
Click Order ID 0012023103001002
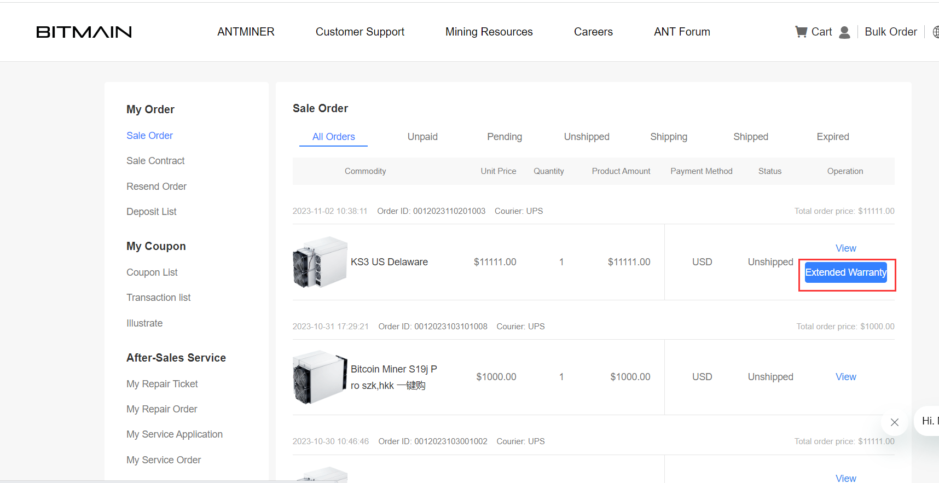pos(433,441)
